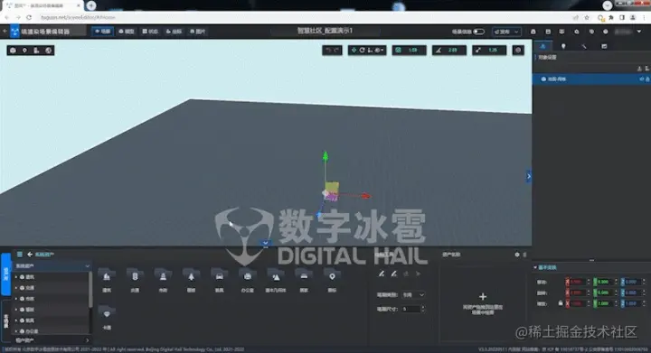The height and width of the screenshot is (353, 651).
Task: Click the app back arrow beside the logo
Action: [x=5, y=31]
